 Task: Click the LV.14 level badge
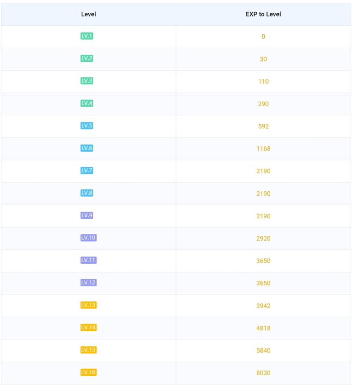[x=88, y=328]
